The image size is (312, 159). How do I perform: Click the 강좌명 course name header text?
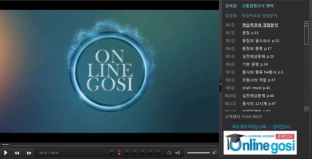pyautogui.click(x=231, y=16)
